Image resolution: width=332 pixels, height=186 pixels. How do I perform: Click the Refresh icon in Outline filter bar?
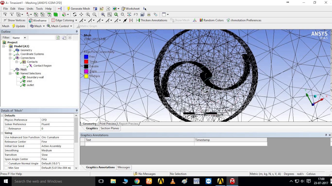[x=58, y=38]
